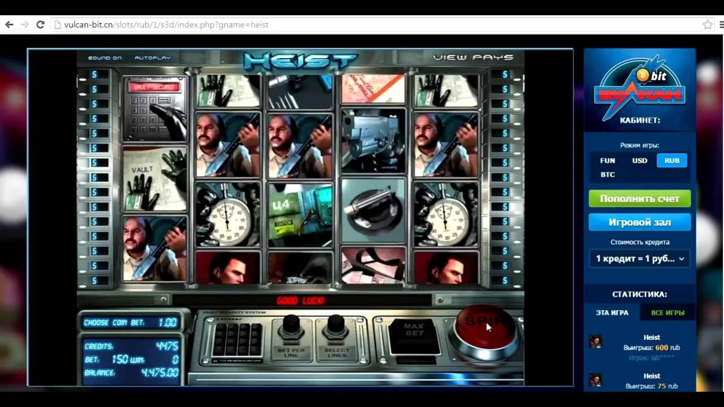
Task: Enable AUTOPLAY in the game header
Action: point(152,58)
